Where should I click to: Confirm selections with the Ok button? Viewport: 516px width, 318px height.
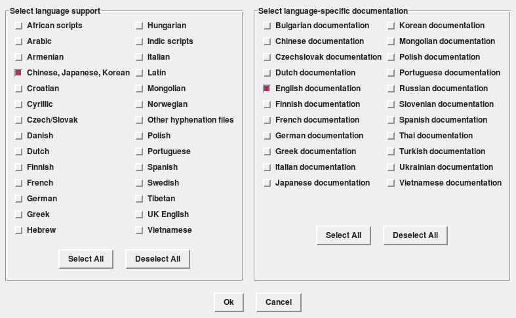tap(229, 302)
